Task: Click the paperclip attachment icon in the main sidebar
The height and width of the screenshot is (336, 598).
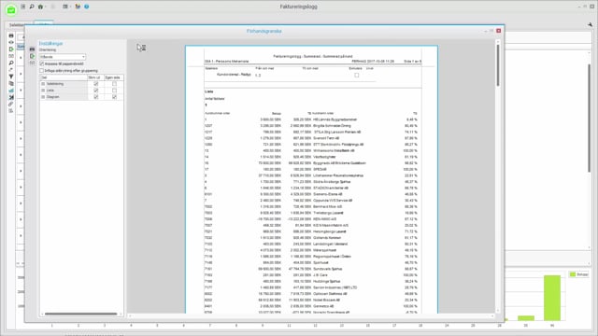Action: pos(11,104)
